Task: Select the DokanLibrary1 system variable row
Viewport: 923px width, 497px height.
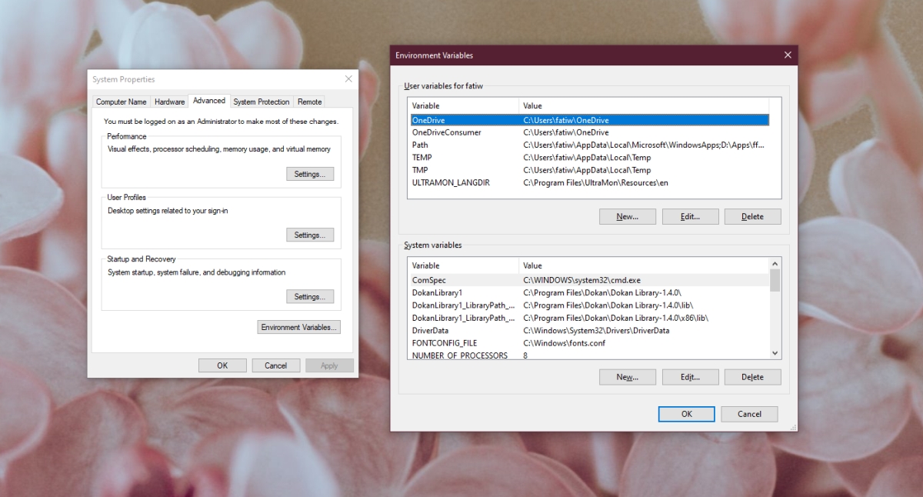Action: click(589, 292)
